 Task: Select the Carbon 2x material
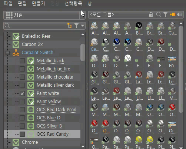pos(32,44)
